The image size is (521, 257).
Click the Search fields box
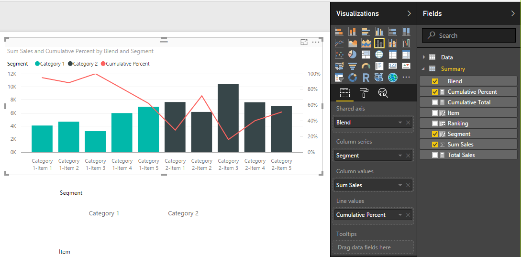pyautogui.click(x=468, y=35)
